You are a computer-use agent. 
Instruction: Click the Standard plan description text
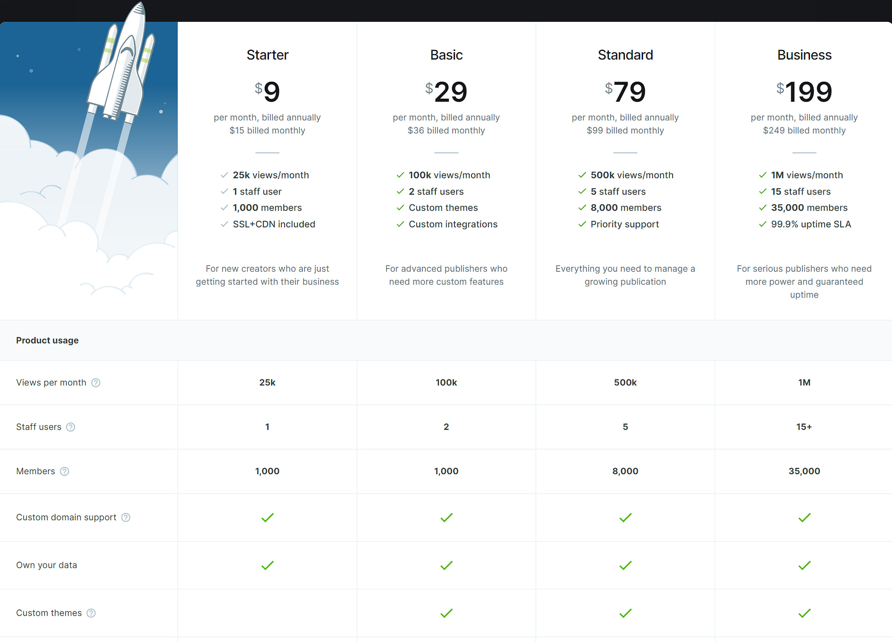pyautogui.click(x=625, y=275)
